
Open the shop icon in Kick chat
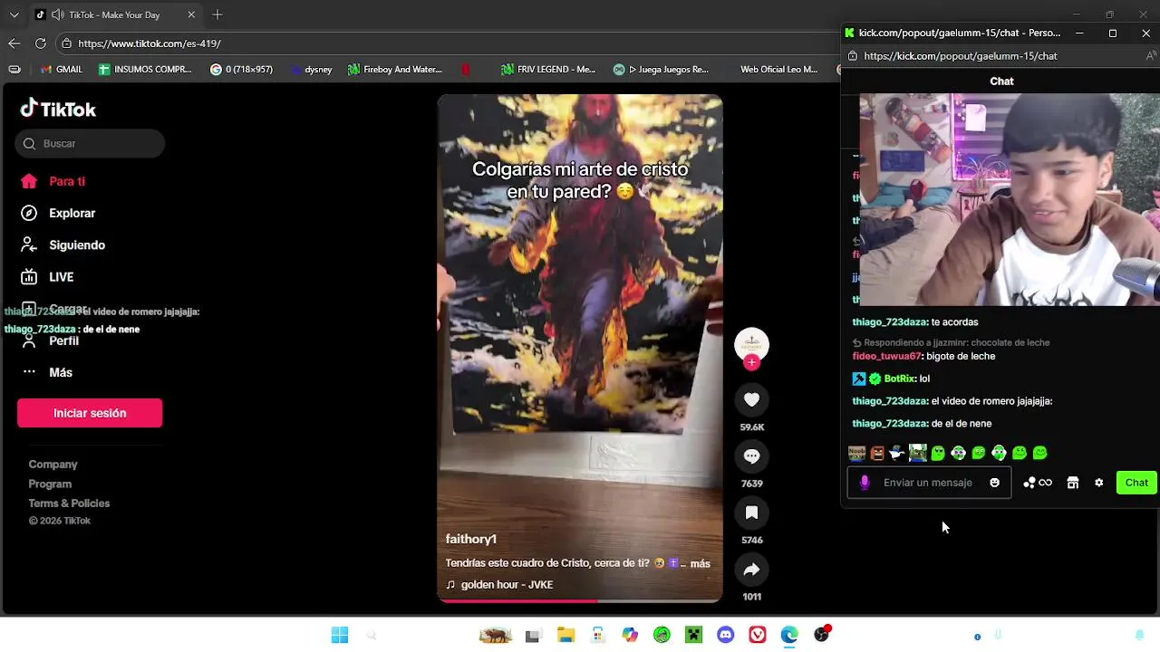pyautogui.click(x=1072, y=483)
